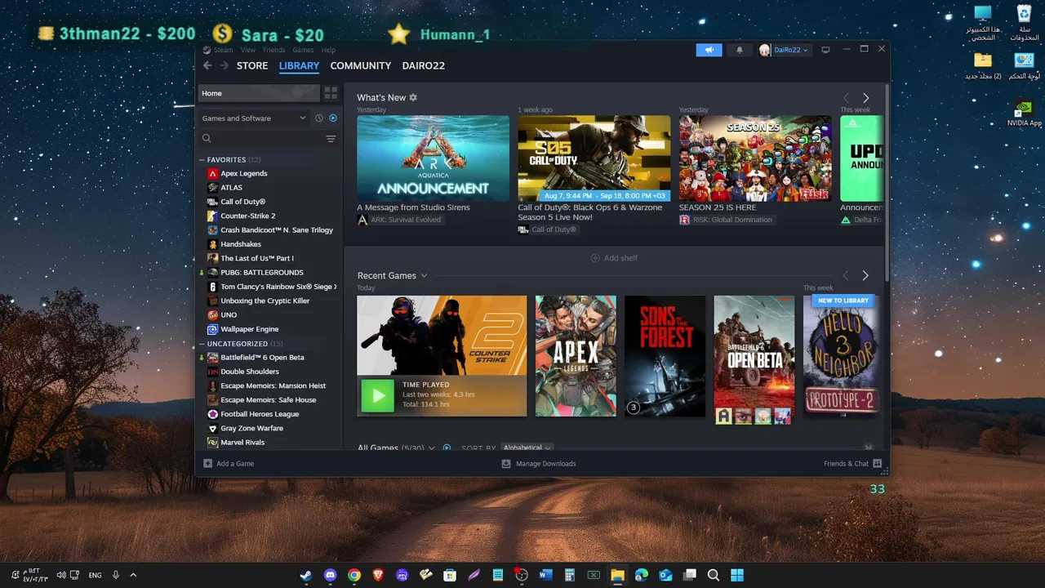Open Windows Start button
Screen dimensions: 1045x588
[737, 575]
